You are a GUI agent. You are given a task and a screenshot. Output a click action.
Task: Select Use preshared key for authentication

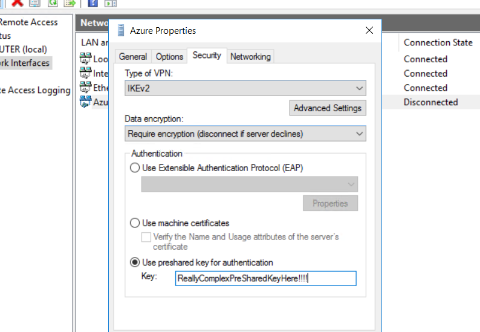point(135,262)
